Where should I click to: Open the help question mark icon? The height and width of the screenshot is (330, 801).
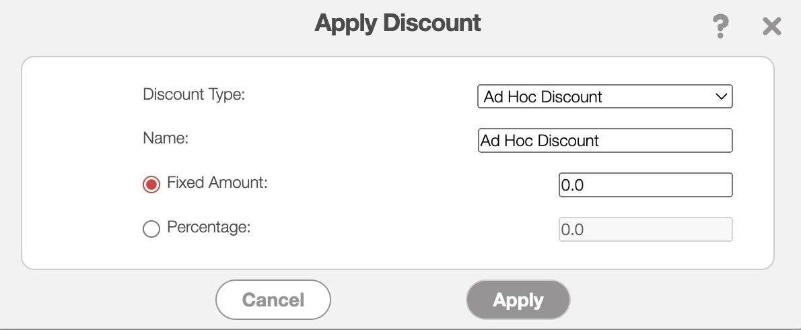pos(720,27)
